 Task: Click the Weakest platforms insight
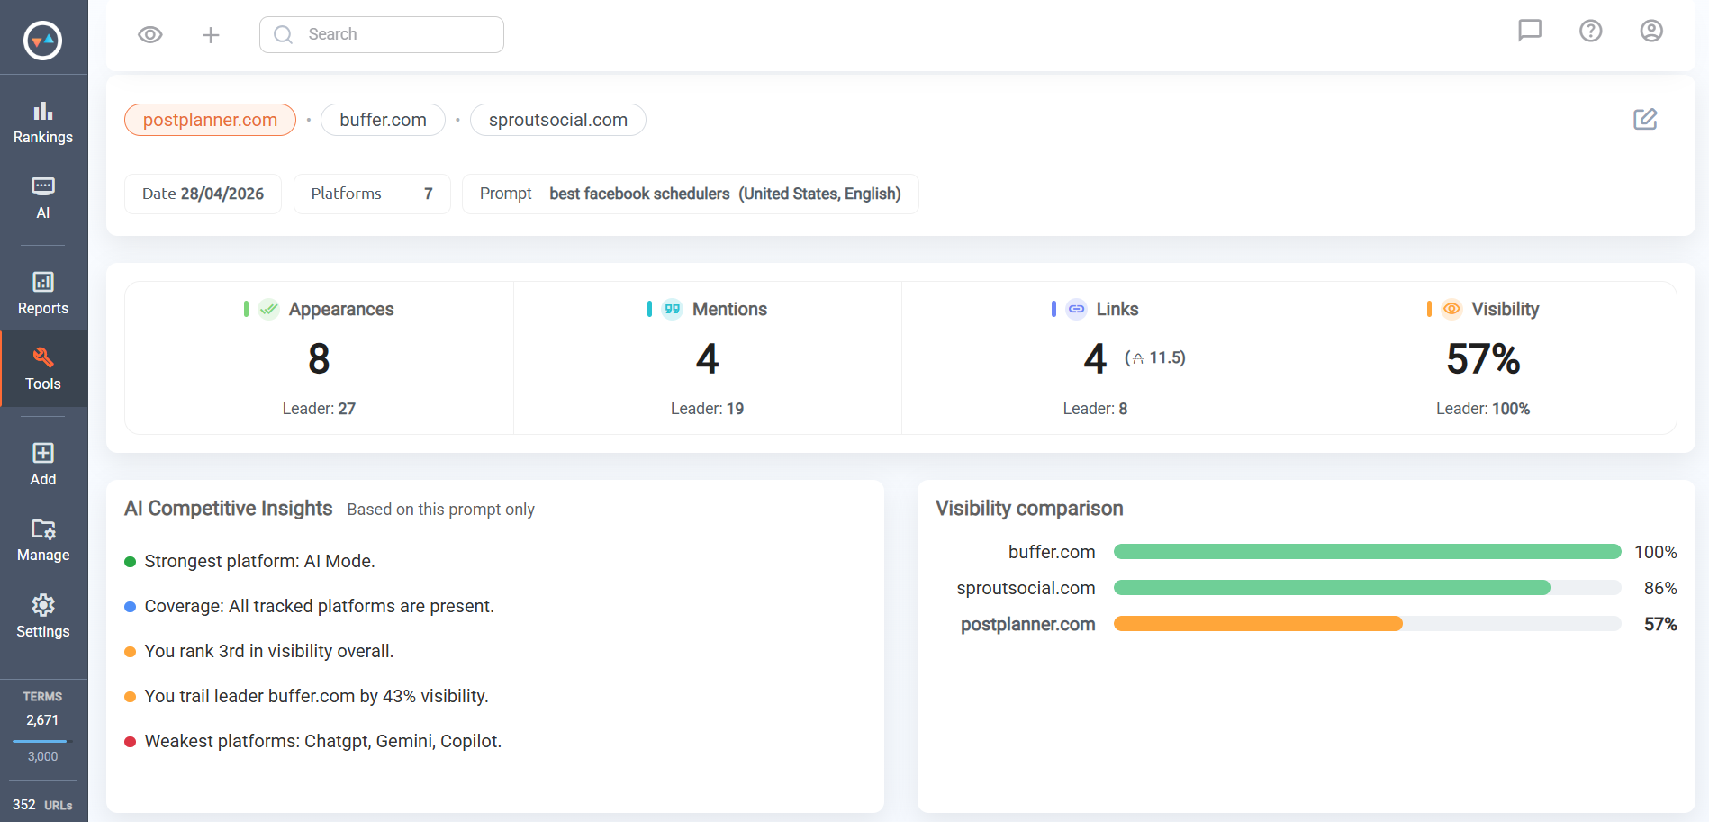click(323, 741)
